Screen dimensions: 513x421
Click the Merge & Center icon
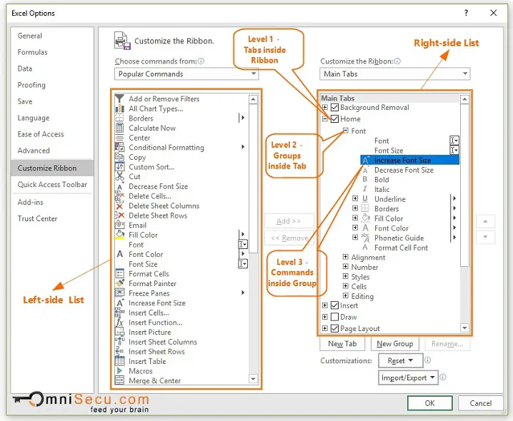[x=119, y=380]
